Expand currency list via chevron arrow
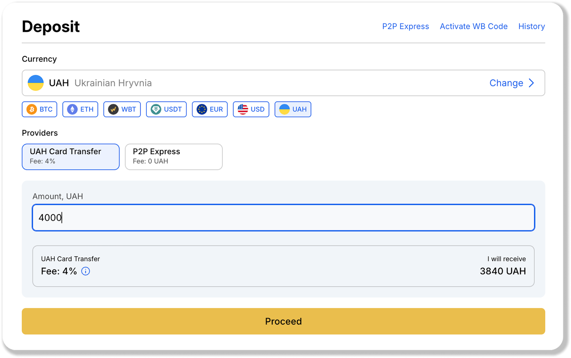This screenshot has width=571, height=358. pyautogui.click(x=532, y=83)
